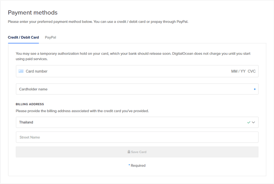Click the BILLING ADDRESS section label
Viewport: 274px width, 184px height.
tap(30, 104)
